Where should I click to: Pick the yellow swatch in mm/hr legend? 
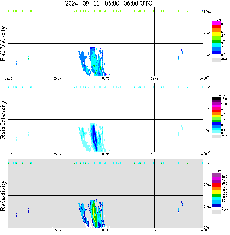tap(216, 116)
